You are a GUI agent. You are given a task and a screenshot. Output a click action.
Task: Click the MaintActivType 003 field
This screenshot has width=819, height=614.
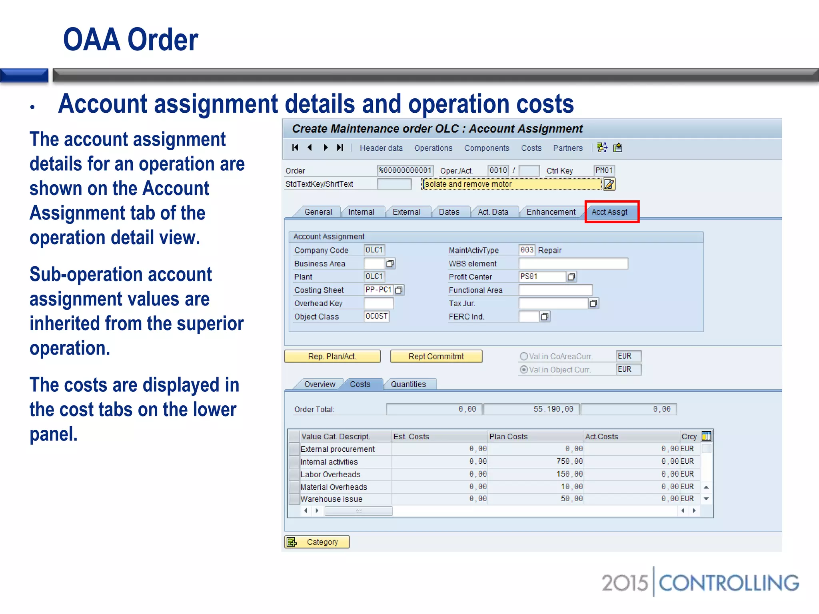[527, 250]
